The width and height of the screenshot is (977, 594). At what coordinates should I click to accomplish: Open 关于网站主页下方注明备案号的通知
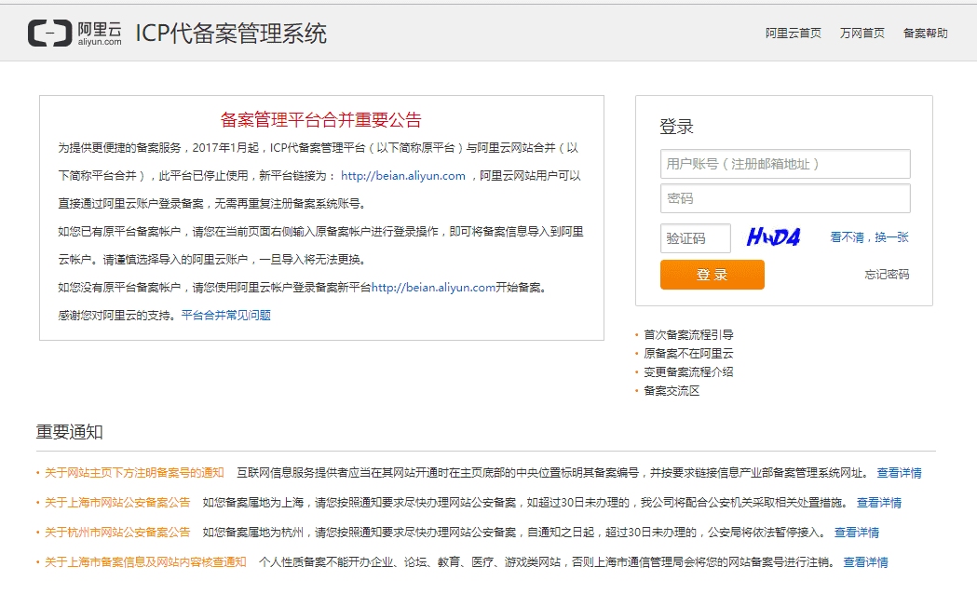point(134,473)
